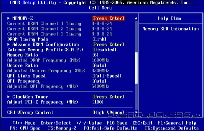Toggle Extreme Memory Profile Disabled value

pyautogui.click(x=104, y=50)
